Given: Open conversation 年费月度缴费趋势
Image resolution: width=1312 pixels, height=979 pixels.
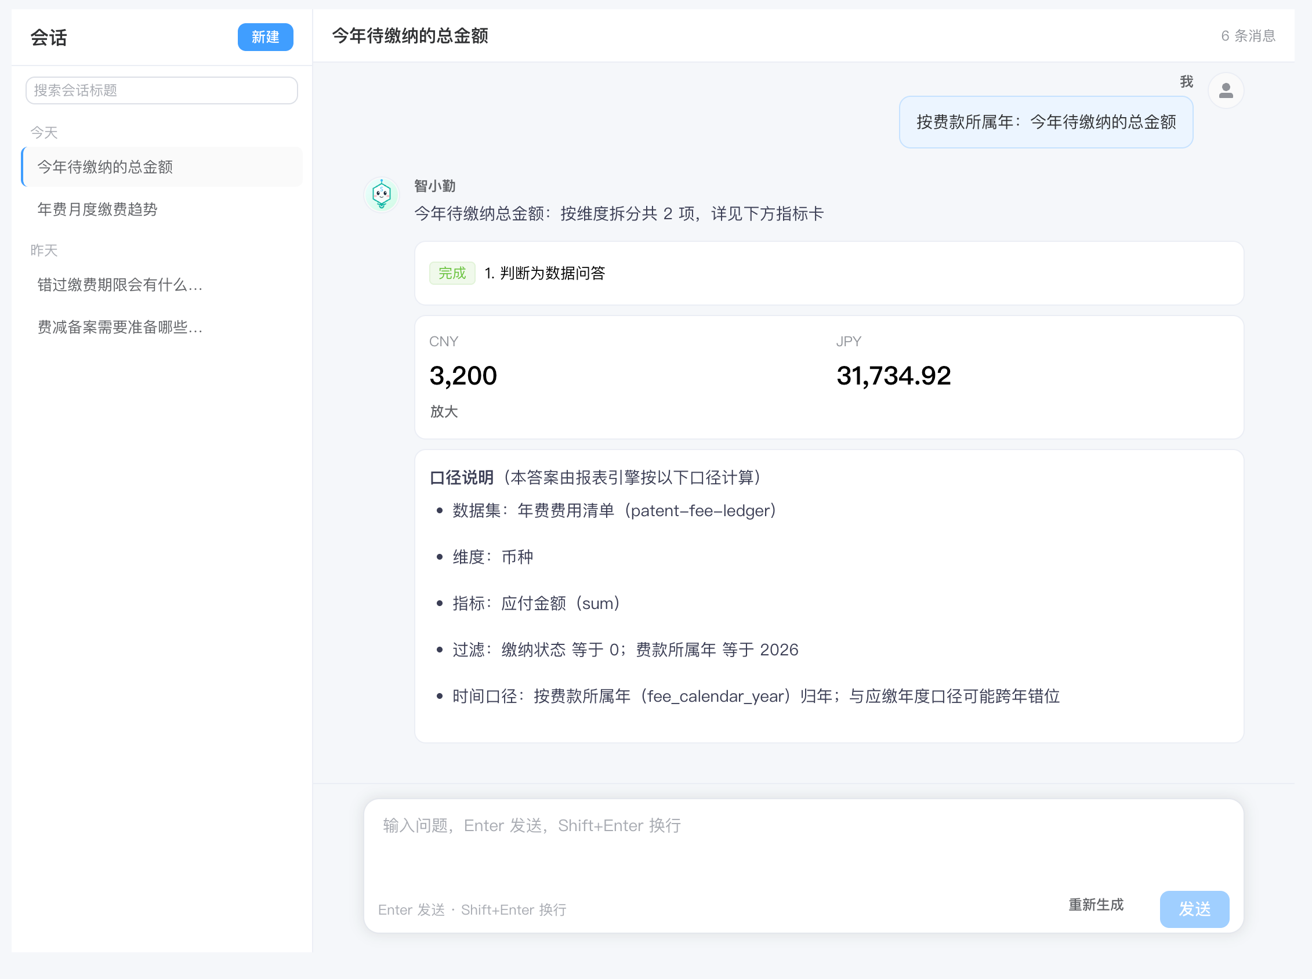Looking at the screenshot, I should click(x=162, y=209).
